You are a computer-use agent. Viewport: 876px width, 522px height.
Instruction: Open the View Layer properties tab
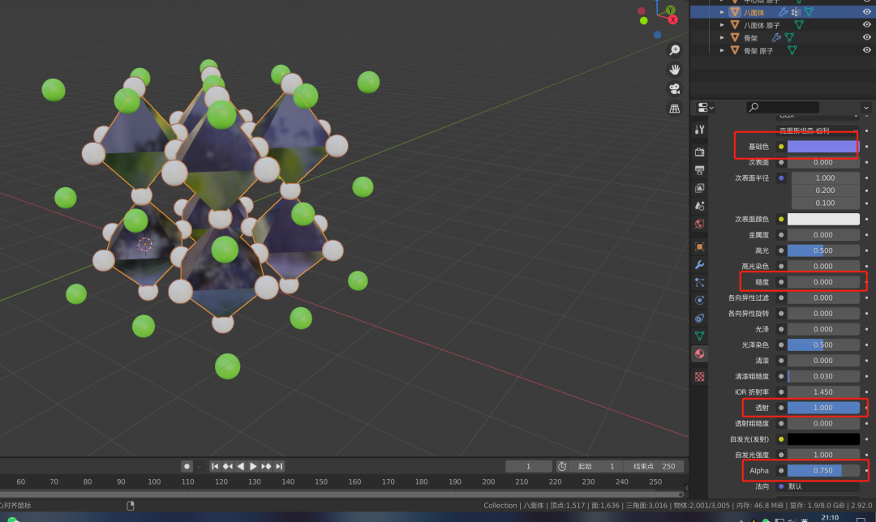tap(699, 188)
